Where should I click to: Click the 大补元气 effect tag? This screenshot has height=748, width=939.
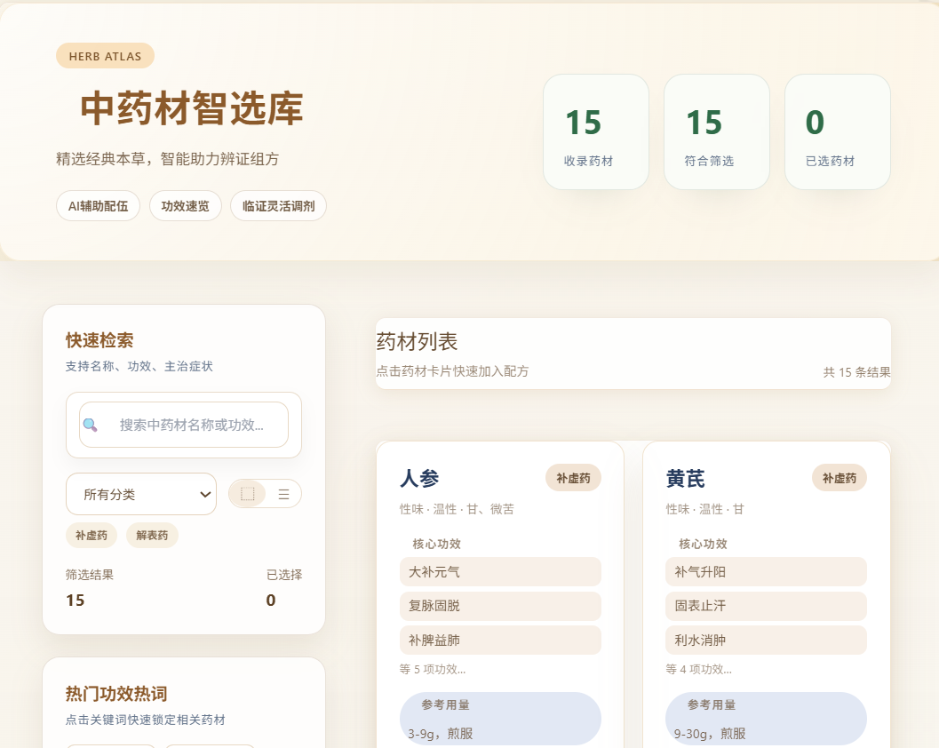[x=500, y=572]
